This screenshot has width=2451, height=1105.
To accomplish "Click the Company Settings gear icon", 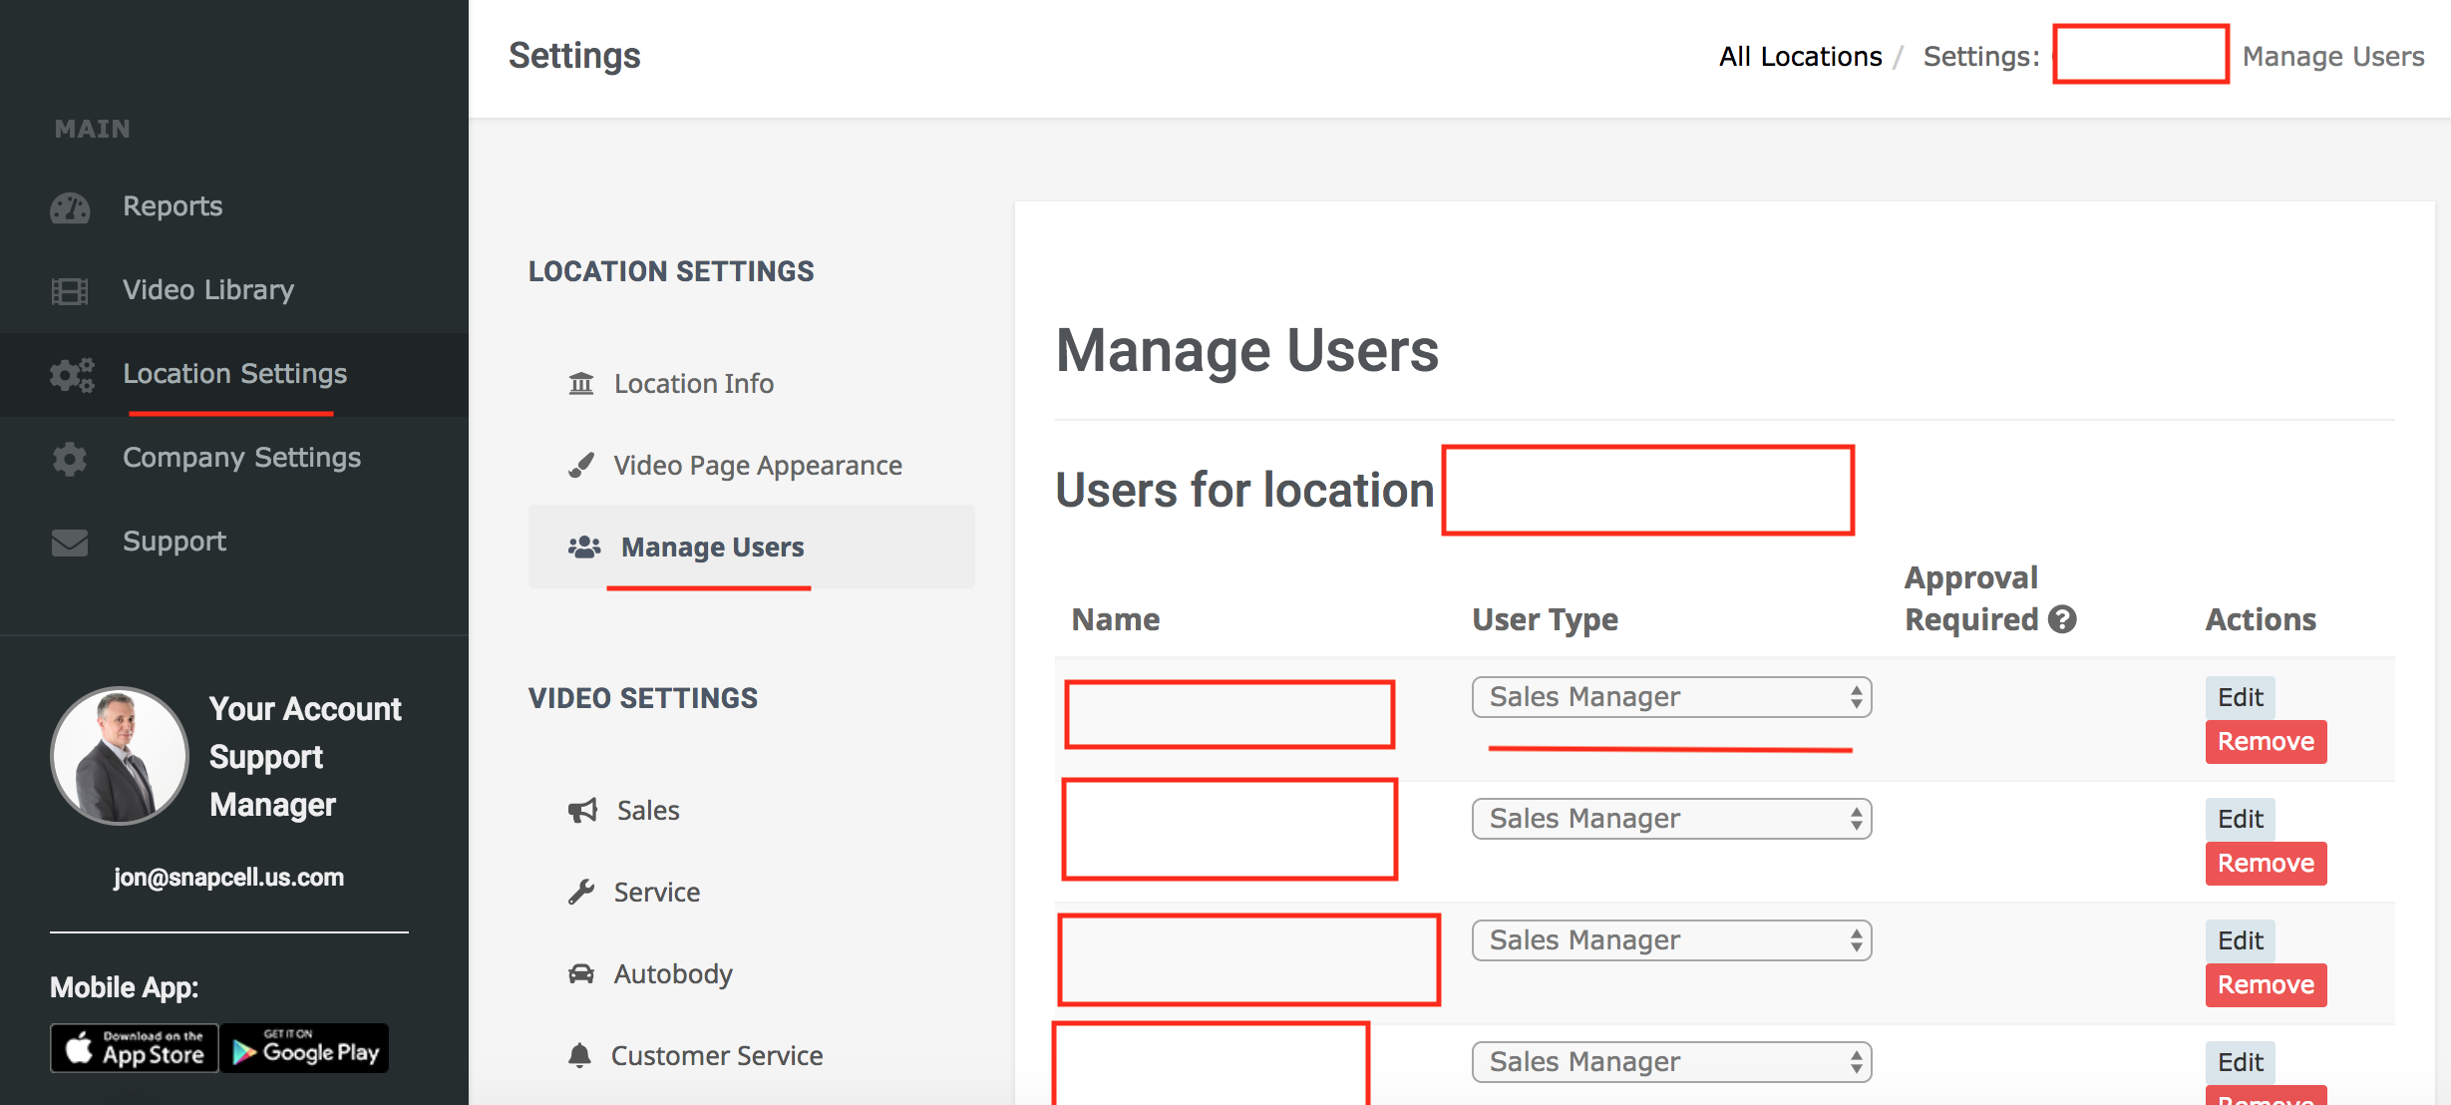I will tap(70, 459).
